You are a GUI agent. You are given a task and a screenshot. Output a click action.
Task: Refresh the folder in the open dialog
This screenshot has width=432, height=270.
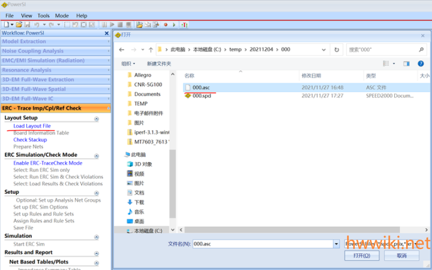[336, 50]
